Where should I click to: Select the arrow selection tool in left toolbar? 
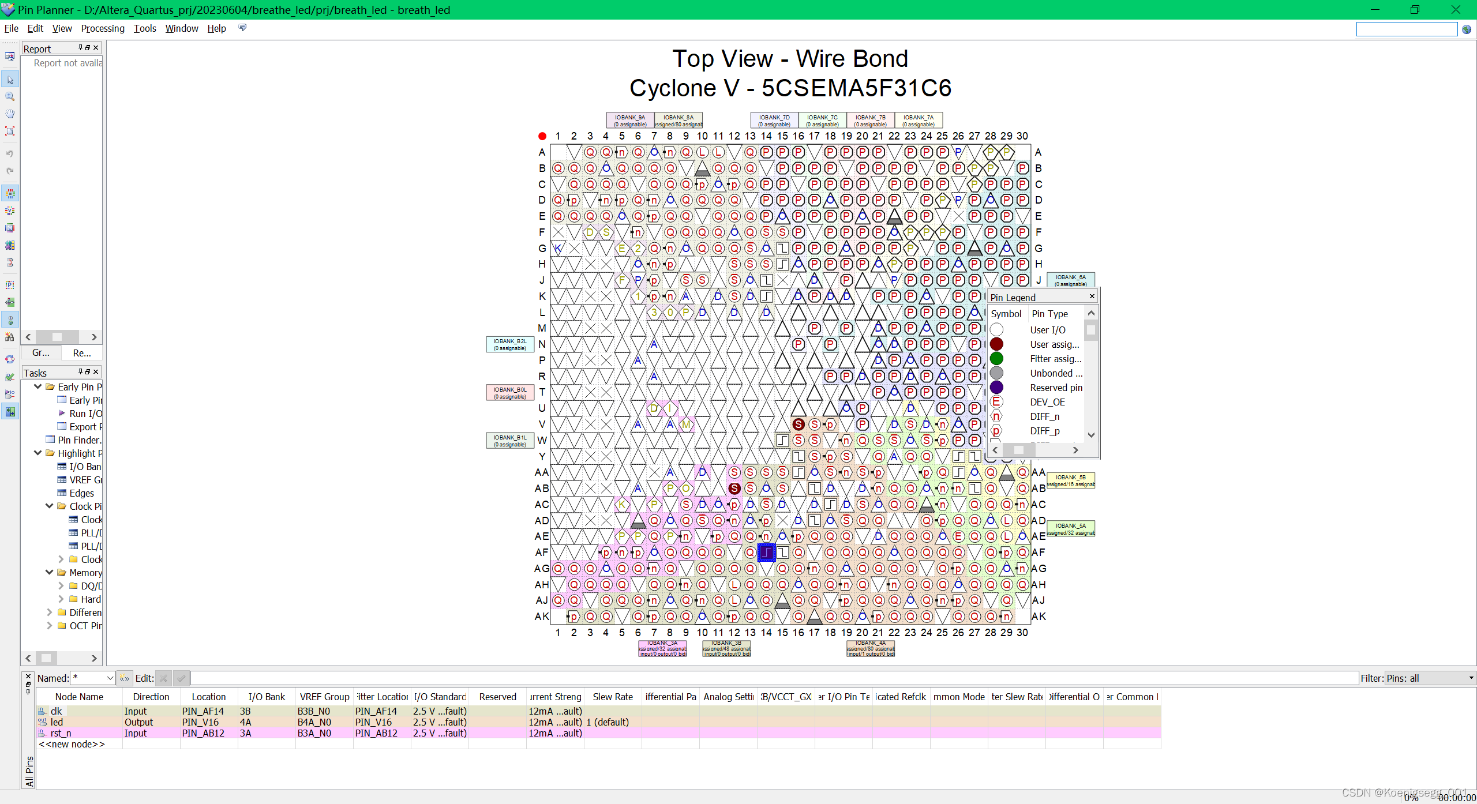[10, 80]
